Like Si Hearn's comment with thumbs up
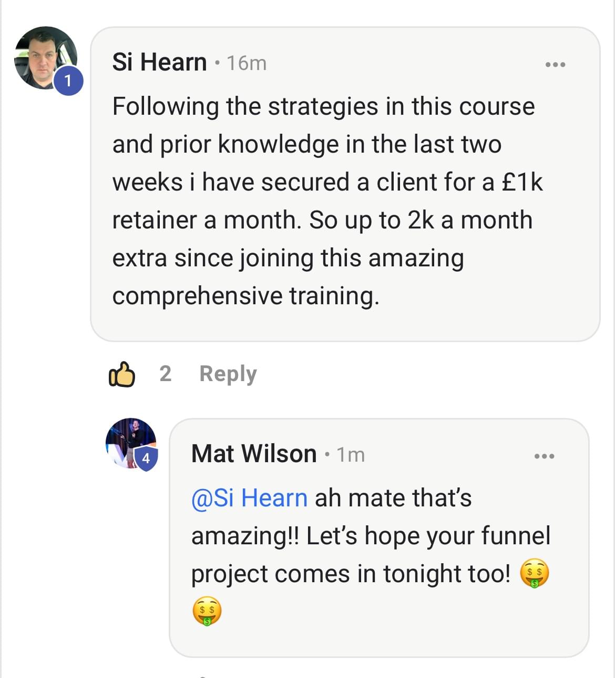Screen dimensions: 615x678 [121, 374]
